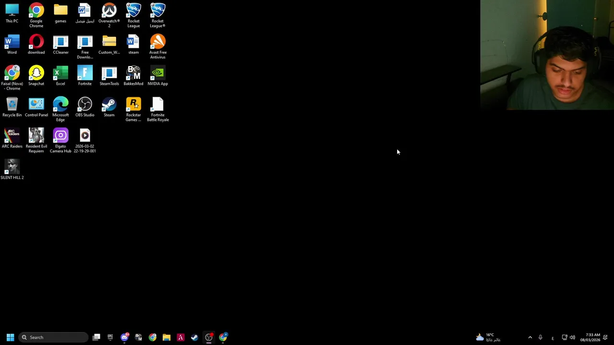Open Snapchat desktop shortcut

click(36, 76)
